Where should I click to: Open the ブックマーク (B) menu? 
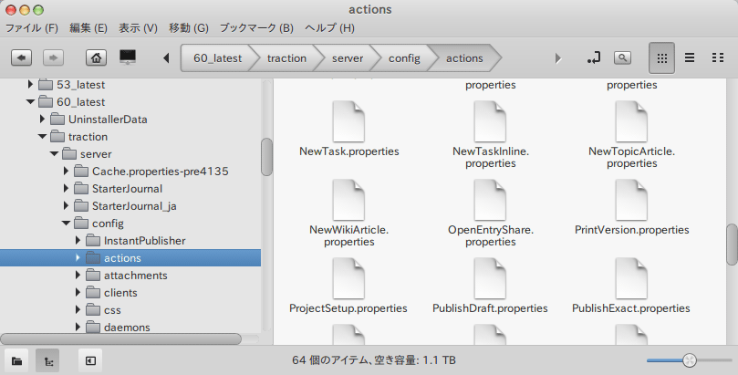click(x=257, y=28)
